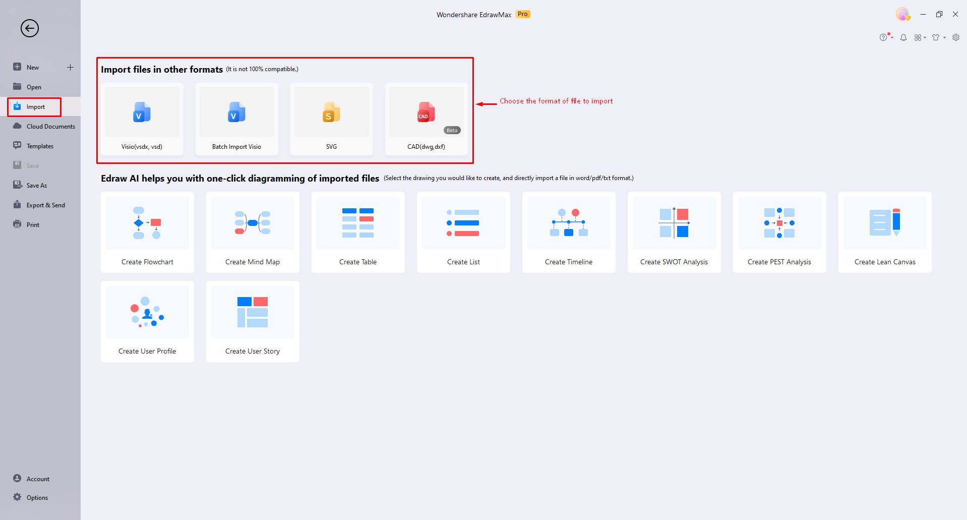Viewport: 967px width, 520px height.
Task: Click the plus icon beside New
Action: click(70, 67)
